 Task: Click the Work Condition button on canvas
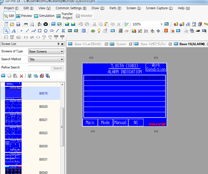coord(156,67)
